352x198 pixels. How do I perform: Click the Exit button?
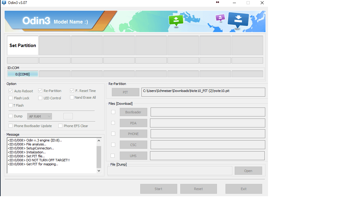(x=244, y=189)
